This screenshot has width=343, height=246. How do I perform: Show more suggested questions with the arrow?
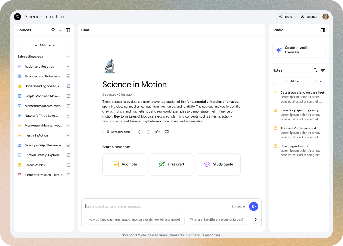point(256,219)
